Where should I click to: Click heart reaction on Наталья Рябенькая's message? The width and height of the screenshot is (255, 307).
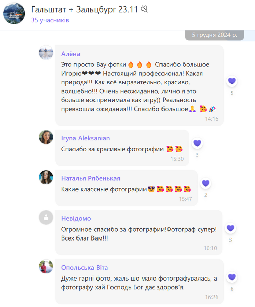pyautogui.click(x=206, y=183)
